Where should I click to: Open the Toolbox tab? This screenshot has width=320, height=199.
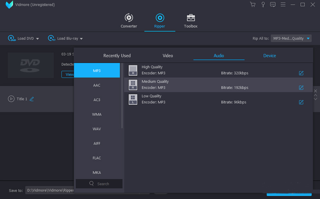tap(191, 21)
